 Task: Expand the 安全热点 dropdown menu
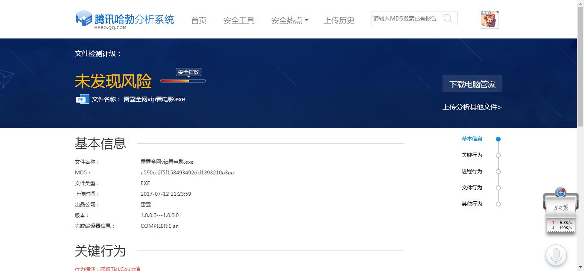[x=290, y=20]
